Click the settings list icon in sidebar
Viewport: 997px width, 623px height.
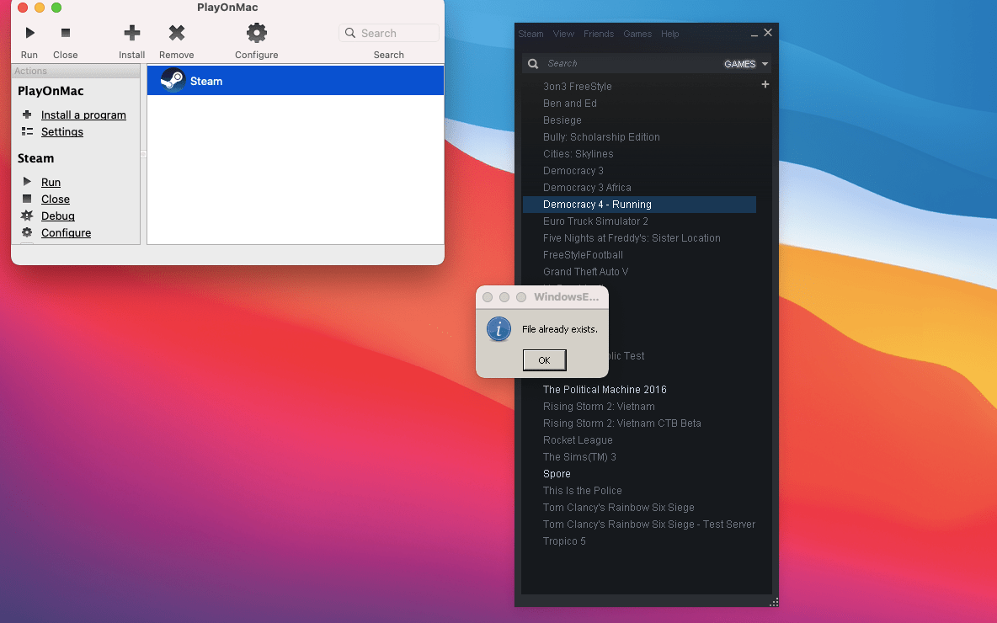point(27,131)
